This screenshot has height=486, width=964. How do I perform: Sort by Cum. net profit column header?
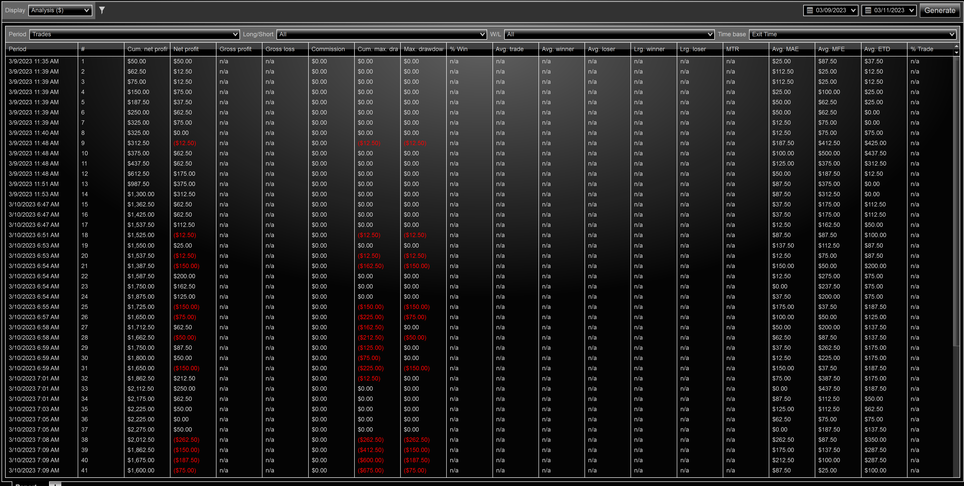[147, 49]
